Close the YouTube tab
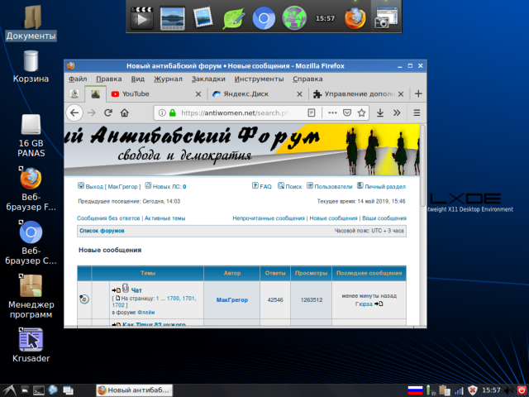Screen dimensions: 529x397 pos(198,94)
